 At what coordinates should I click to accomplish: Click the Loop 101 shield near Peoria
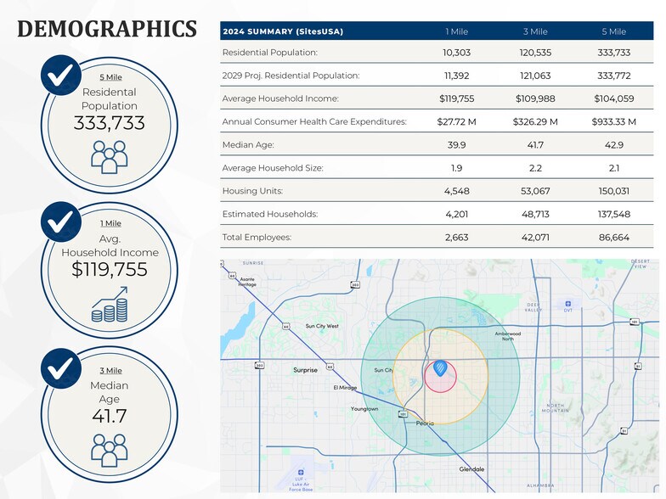(x=404, y=414)
